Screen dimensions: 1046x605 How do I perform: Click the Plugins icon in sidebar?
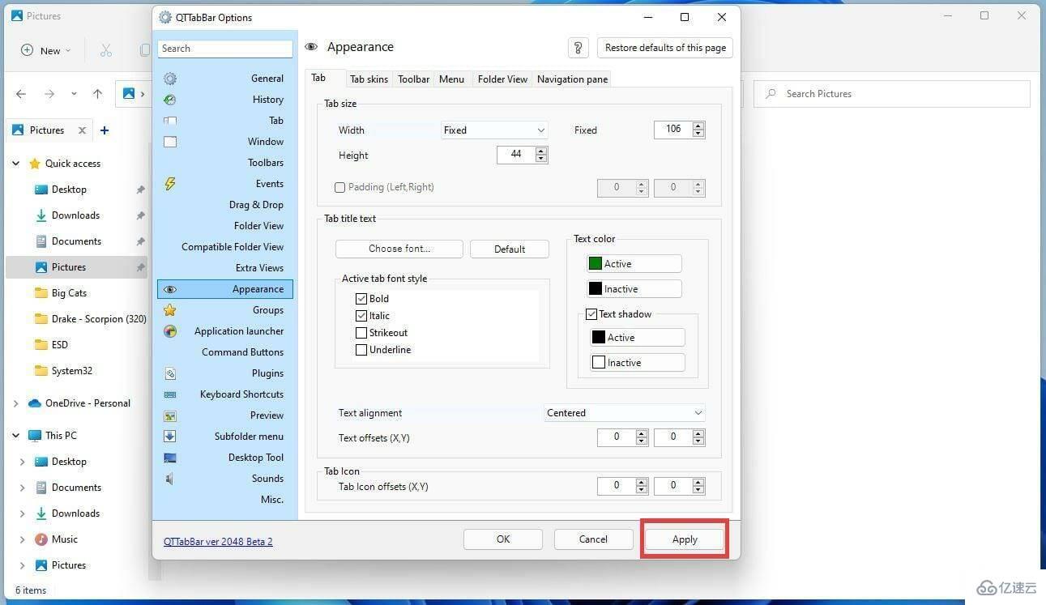tap(170, 373)
